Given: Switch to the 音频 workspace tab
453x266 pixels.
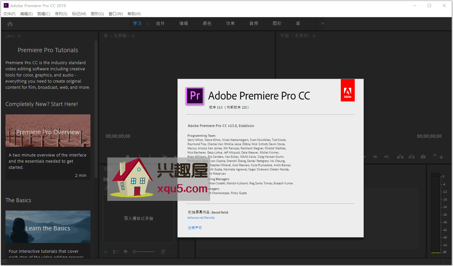Looking at the screenshot, I should 254,23.
